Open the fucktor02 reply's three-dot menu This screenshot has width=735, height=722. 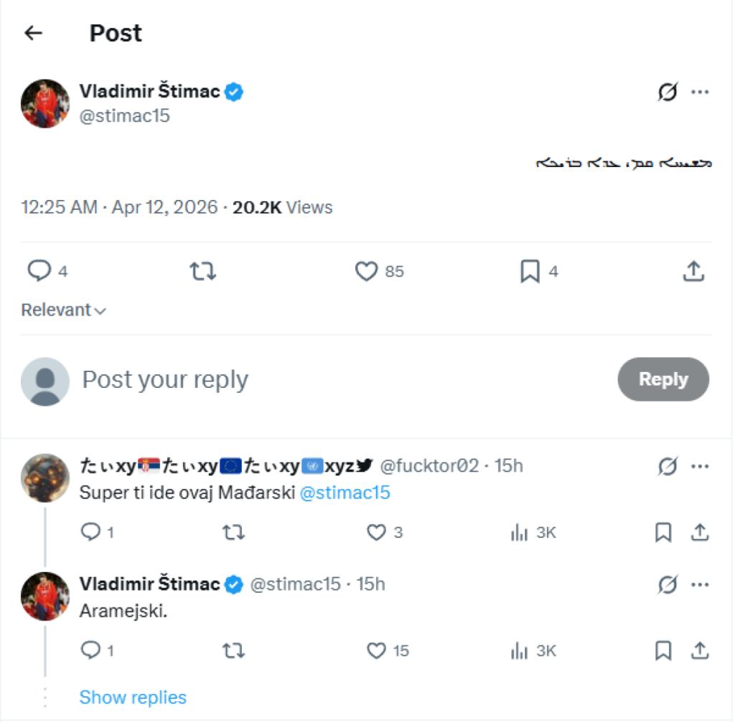click(x=700, y=467)
